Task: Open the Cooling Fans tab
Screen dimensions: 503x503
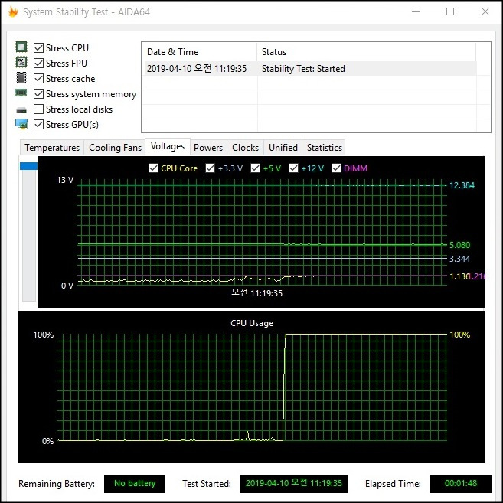Action: point(115,148)
